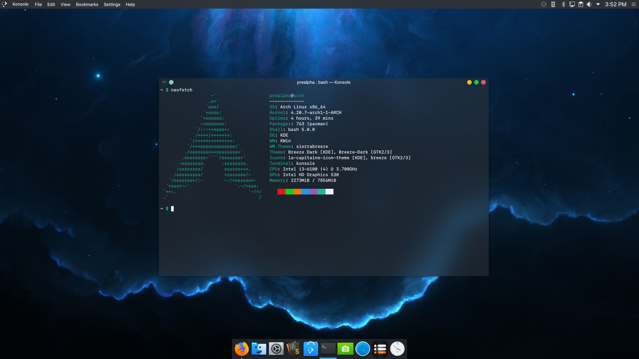Launch the green camera app from the dock
This screenshot has width=639, height=359.
[345, 349]
